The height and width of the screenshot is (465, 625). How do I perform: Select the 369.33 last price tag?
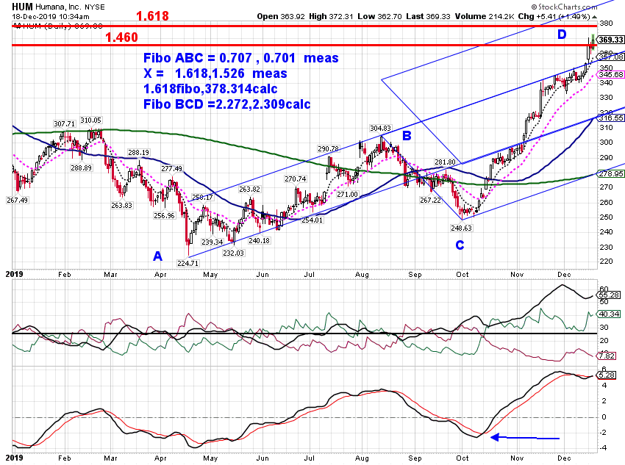610,40
